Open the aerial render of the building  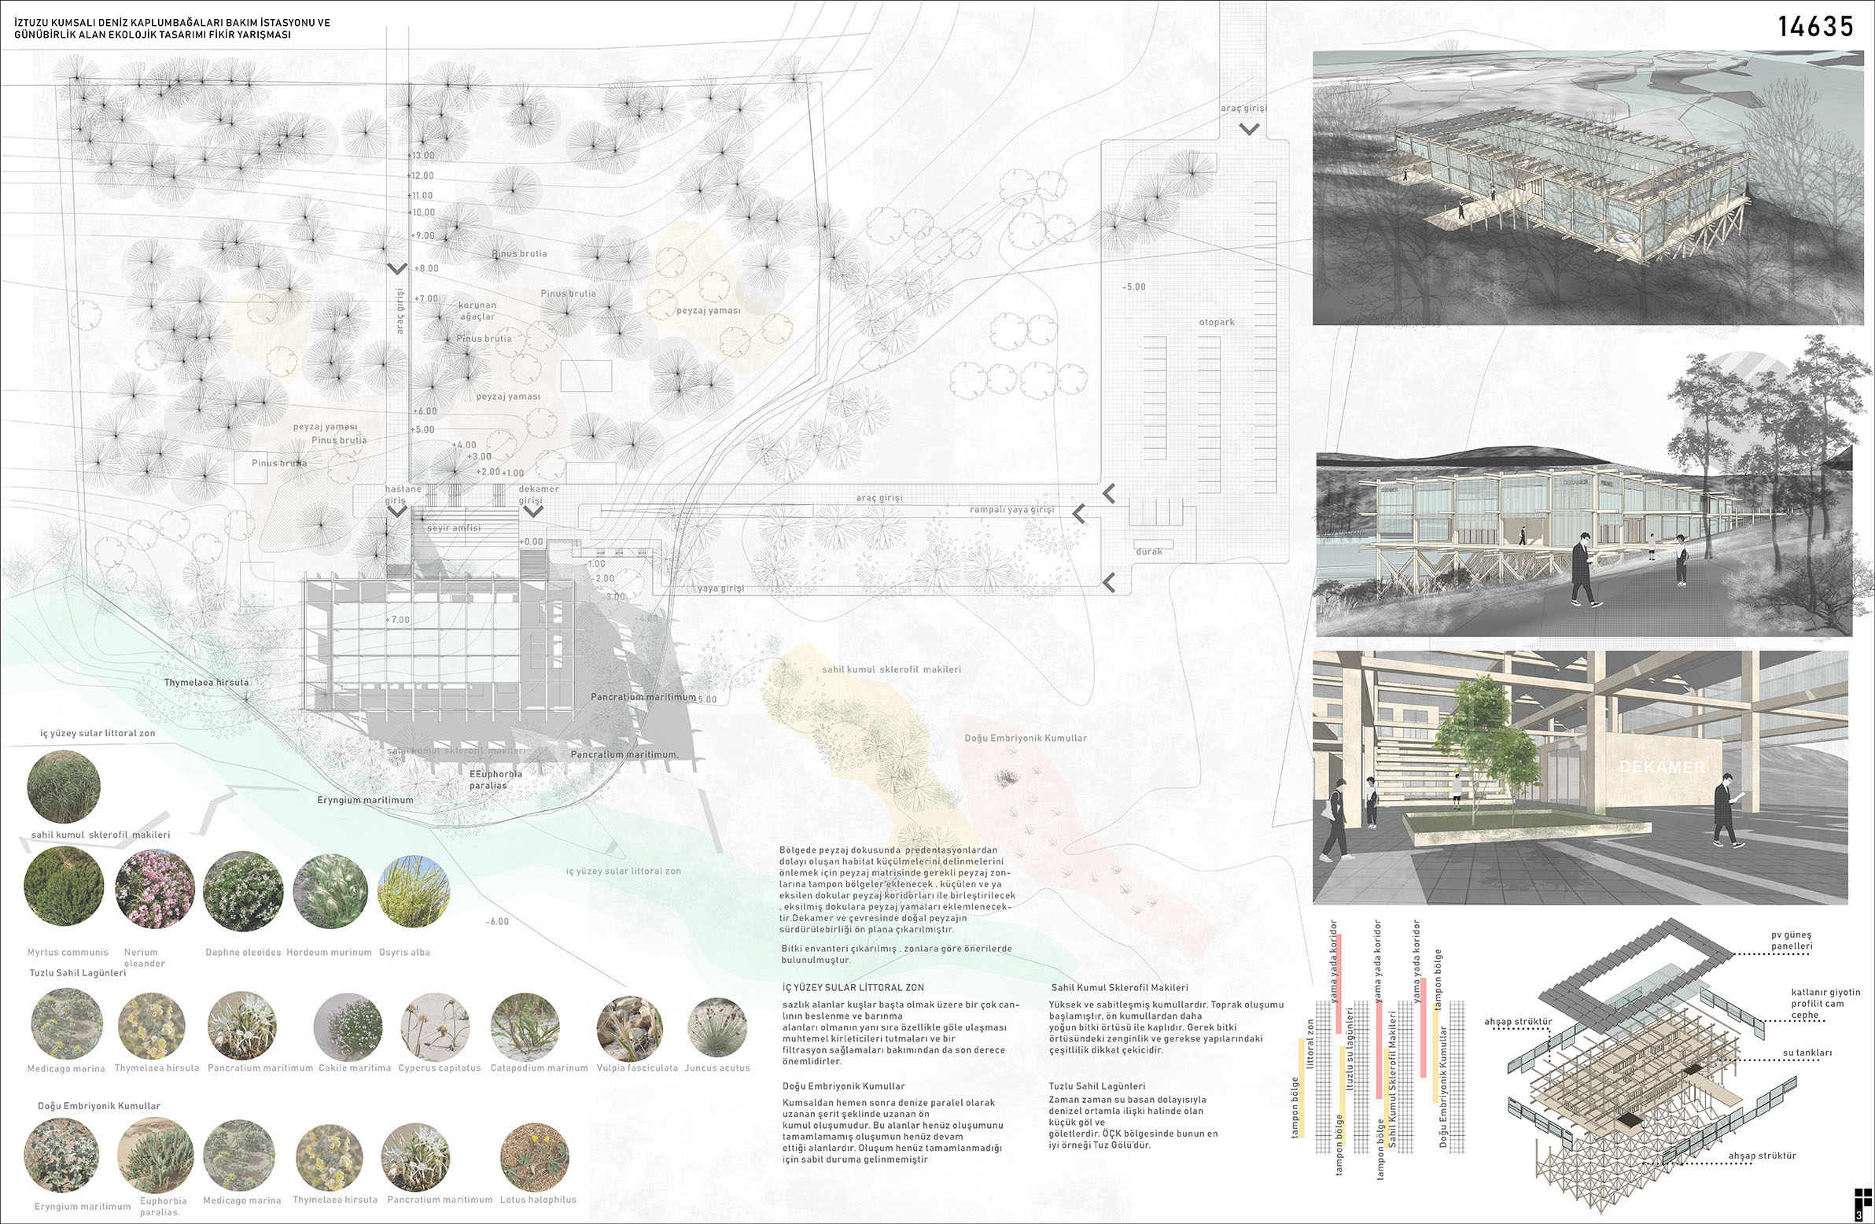[x=1587, y=187]
